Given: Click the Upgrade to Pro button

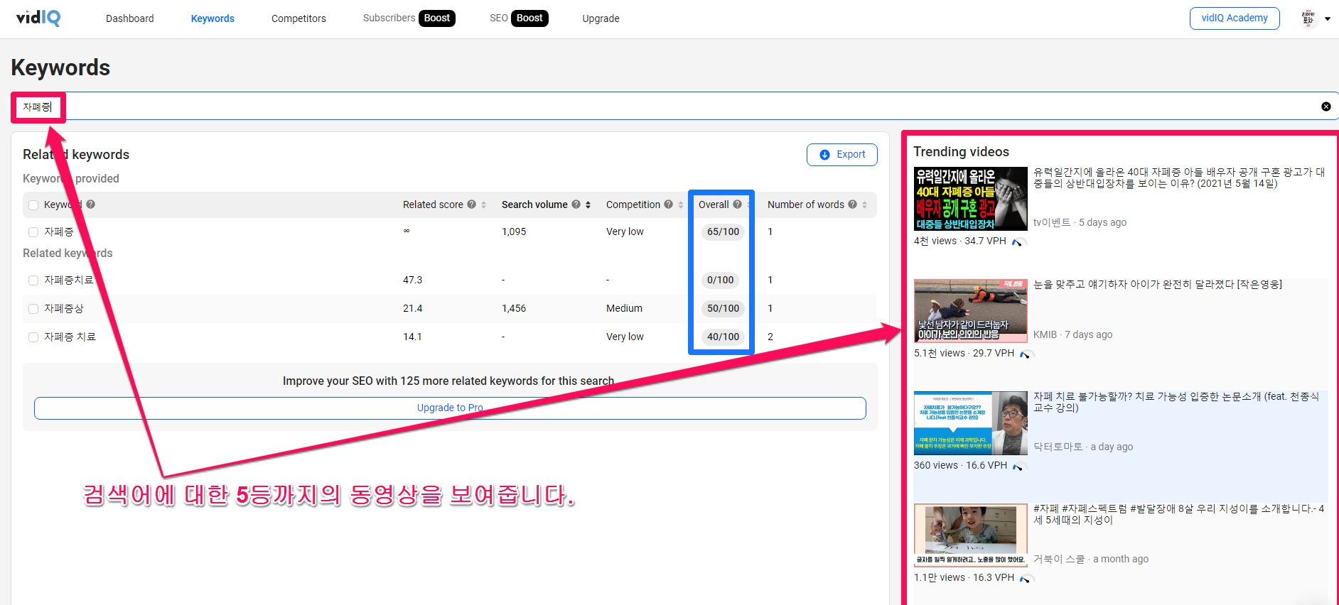Looking at the screenshot, I should point(450,408).
